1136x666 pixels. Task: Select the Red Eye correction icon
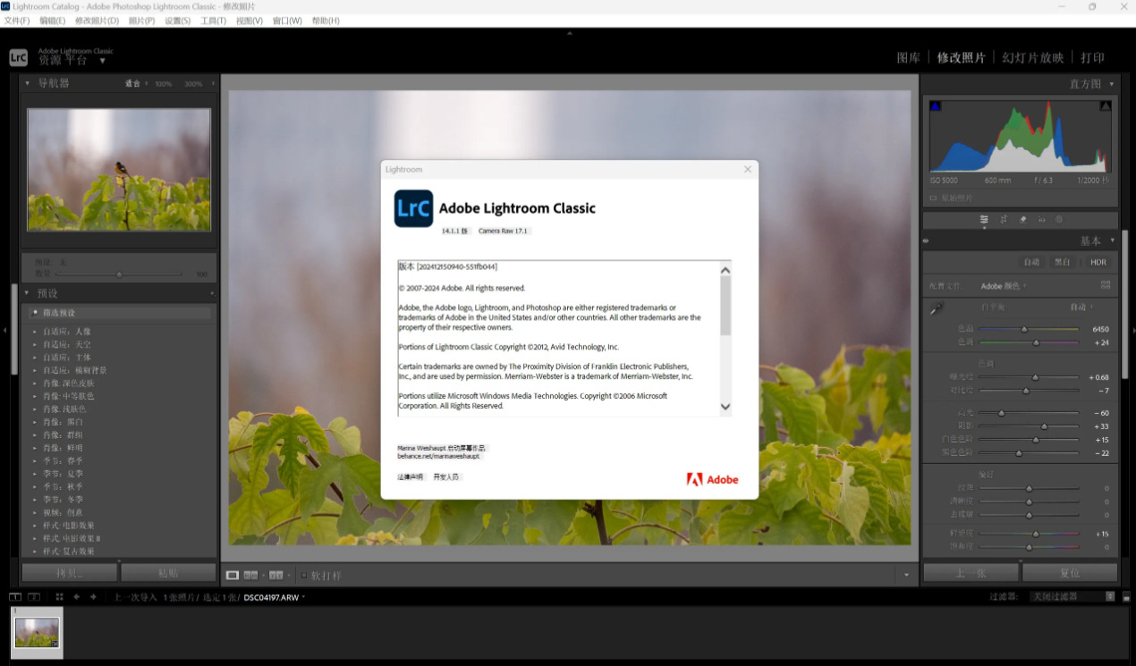click(1041, 219)
